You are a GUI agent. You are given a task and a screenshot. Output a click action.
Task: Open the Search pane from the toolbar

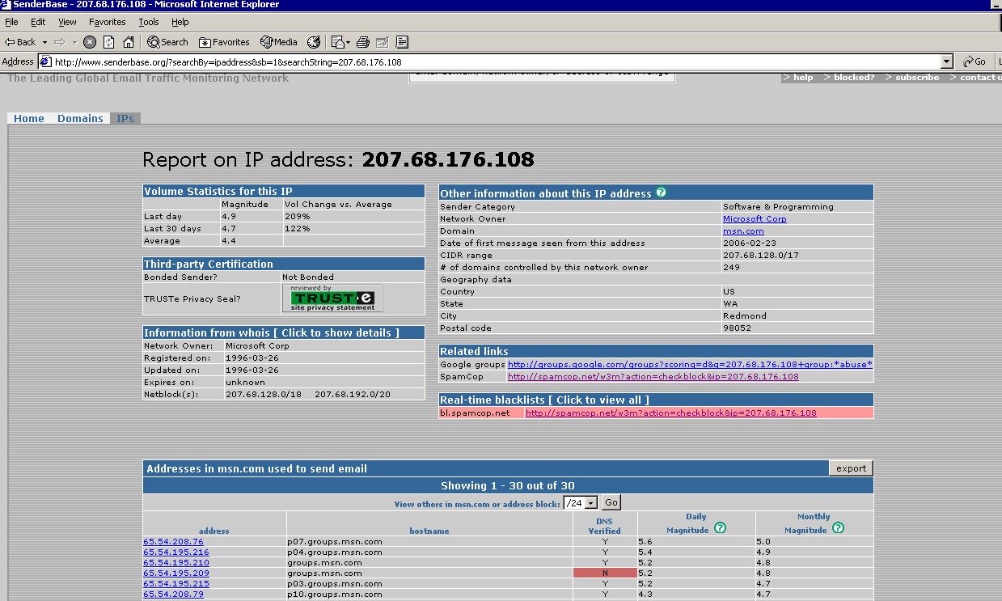tap(168, 42)
